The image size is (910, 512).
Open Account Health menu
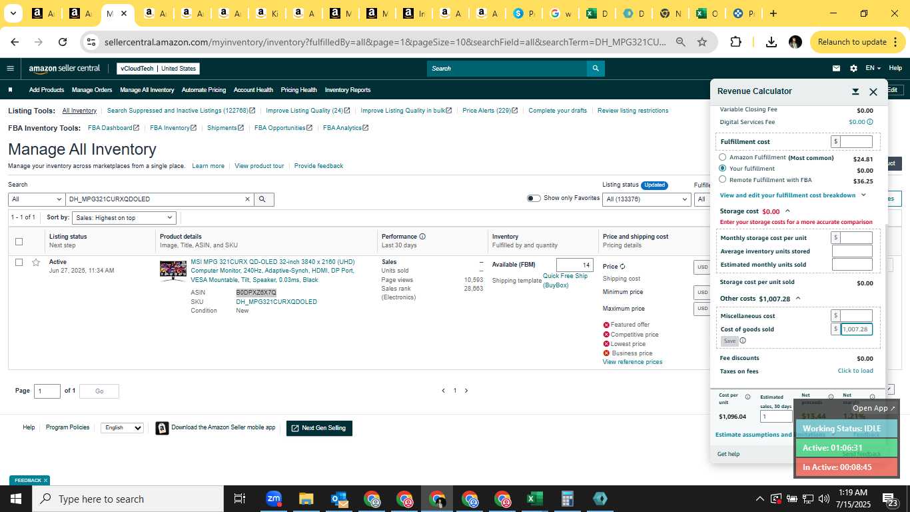pyautogui.click(x=253, y=90)
